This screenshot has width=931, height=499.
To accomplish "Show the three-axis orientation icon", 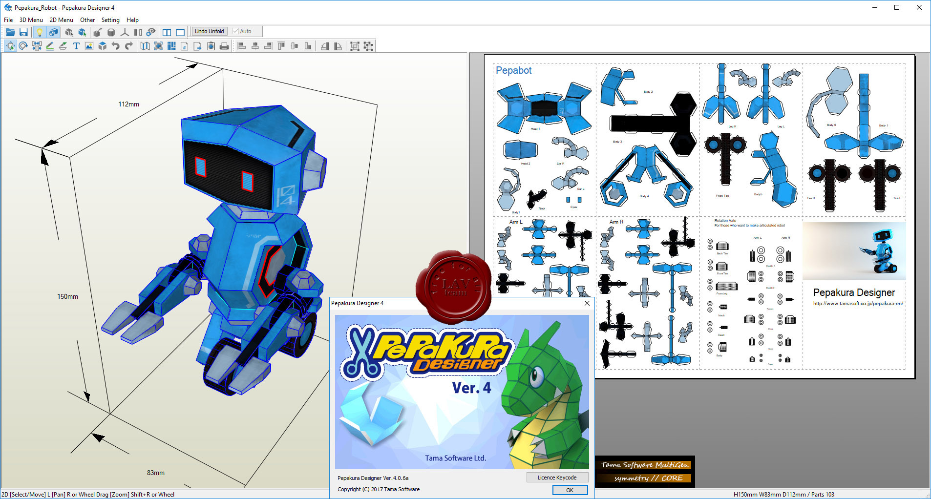I will [x=125, y=32].
